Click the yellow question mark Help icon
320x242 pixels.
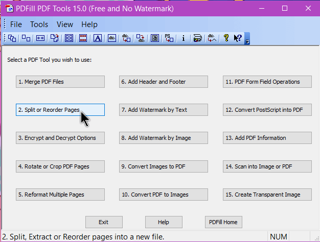[x=226, y=38]
